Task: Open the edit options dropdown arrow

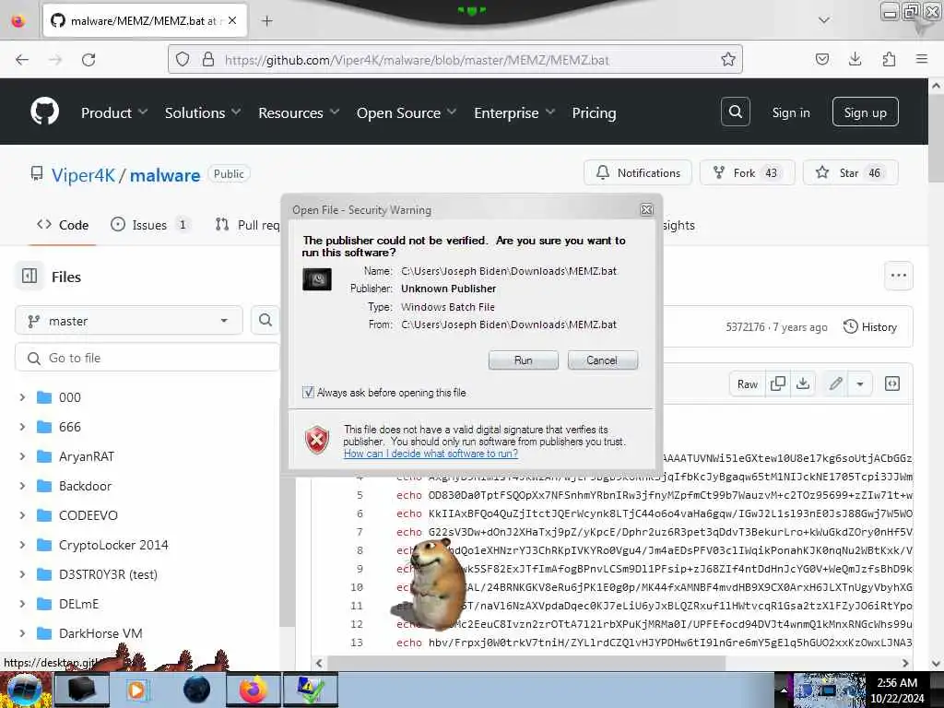Action: click(860, 383)
